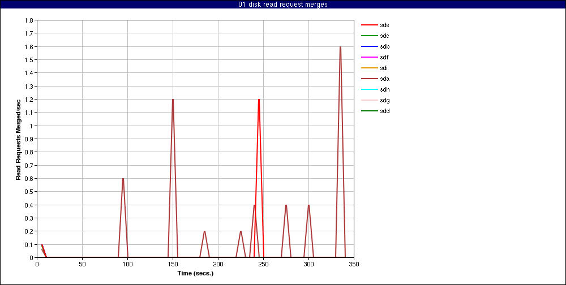Select the 'sdc' legend label
The width and height of the screenshot is (566, 285).
[384, 36]
